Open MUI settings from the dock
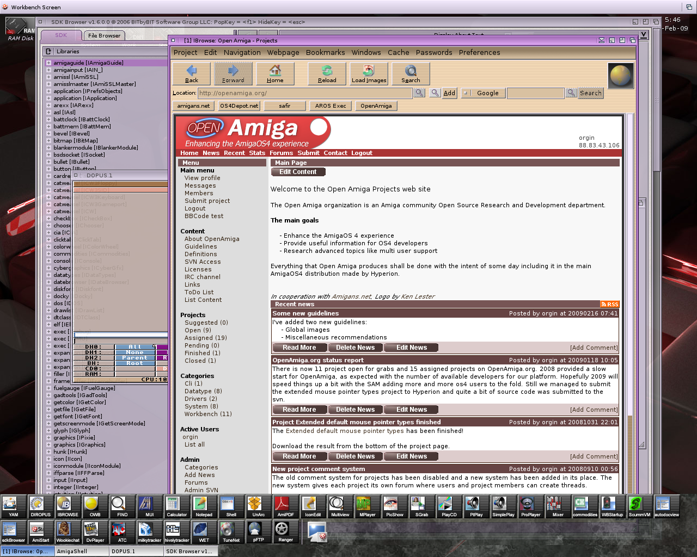 (x=150, y=507)
